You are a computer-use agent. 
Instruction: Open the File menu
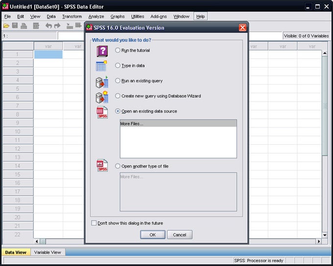(x=7, y=16)
